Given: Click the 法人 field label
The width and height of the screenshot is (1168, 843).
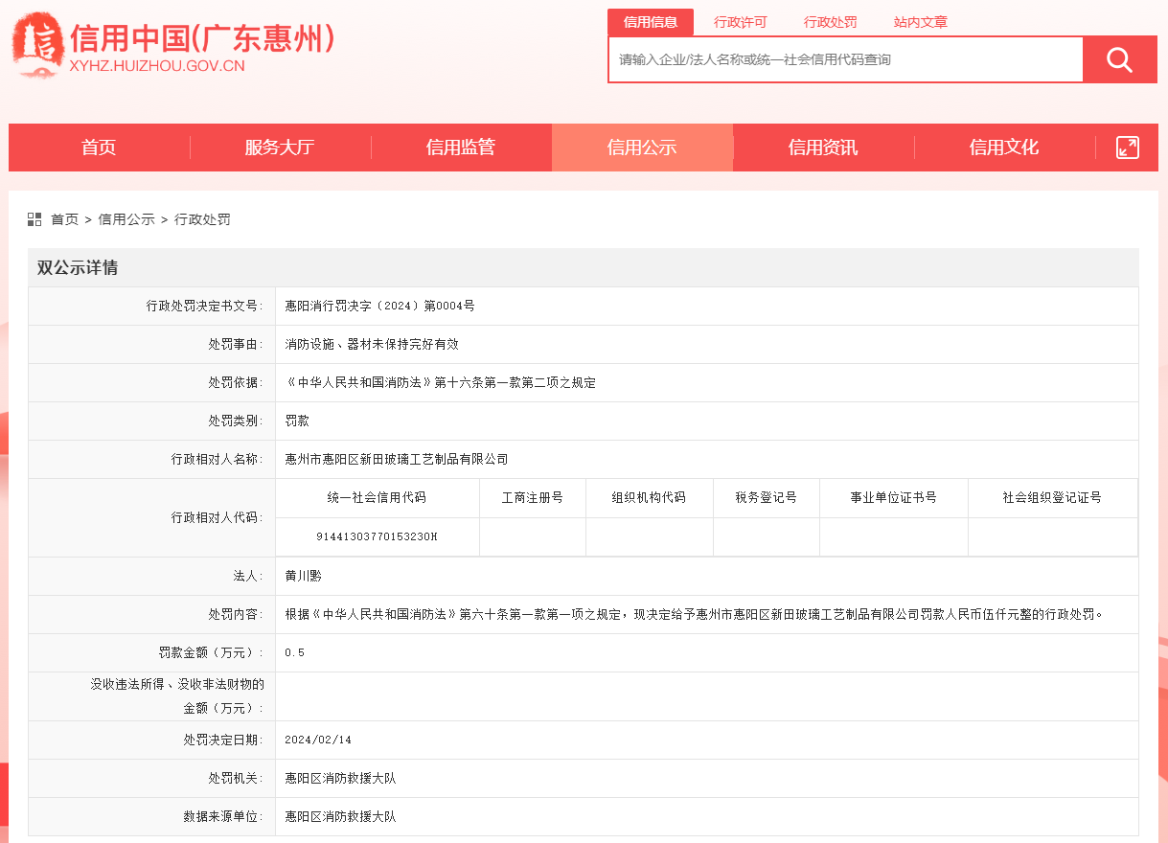Looking at the screenshot, I should pyautogui.click(x=247, y=576).
